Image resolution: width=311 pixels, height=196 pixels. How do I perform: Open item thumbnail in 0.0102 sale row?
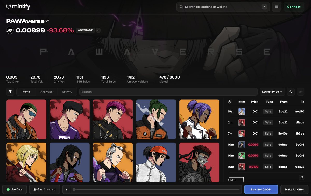pos(242,167)
